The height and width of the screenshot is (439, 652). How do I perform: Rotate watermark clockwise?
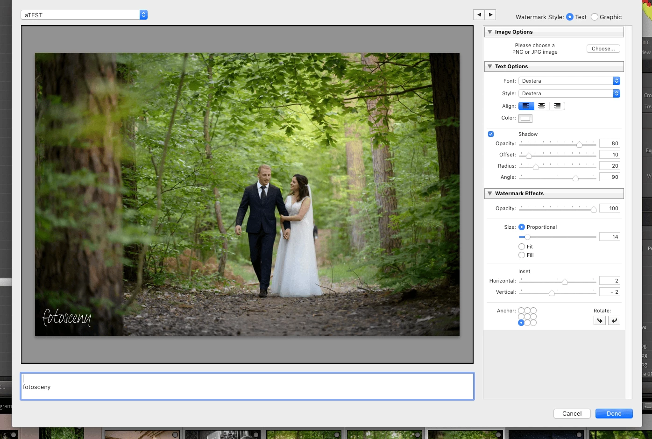[x=614, y=320]
